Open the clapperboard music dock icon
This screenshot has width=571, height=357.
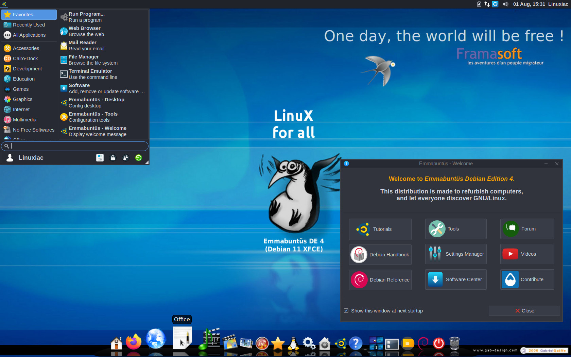(209, 339)
